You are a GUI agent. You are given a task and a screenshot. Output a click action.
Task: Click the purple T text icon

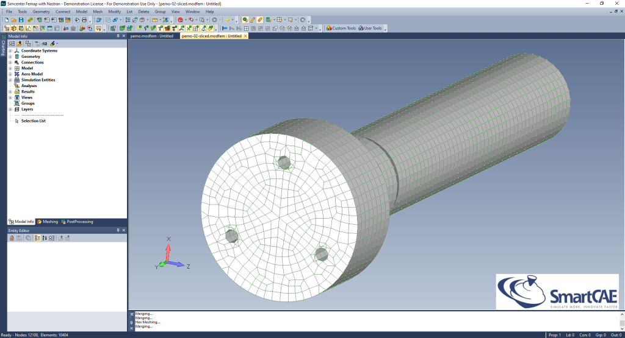(x=161, y=28)
